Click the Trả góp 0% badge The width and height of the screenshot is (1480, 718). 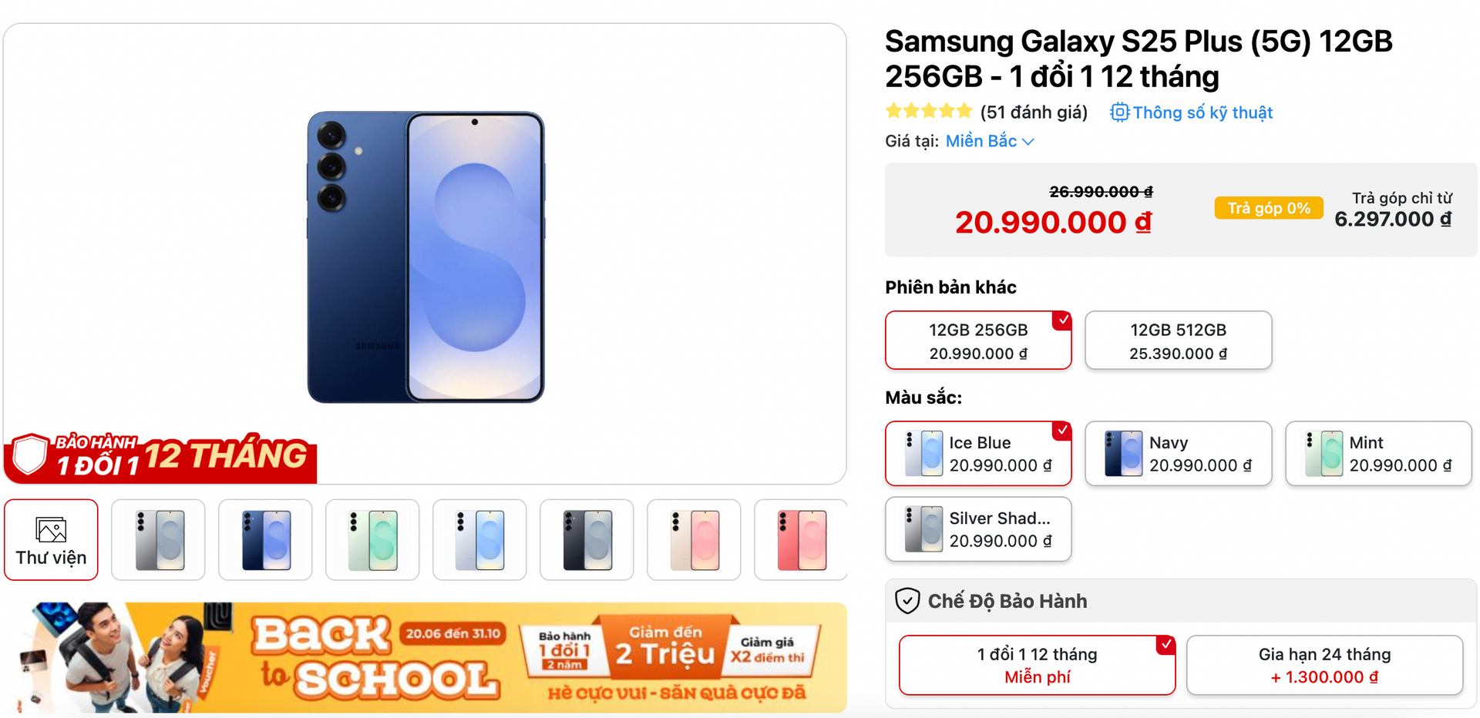pos(1268,208)
